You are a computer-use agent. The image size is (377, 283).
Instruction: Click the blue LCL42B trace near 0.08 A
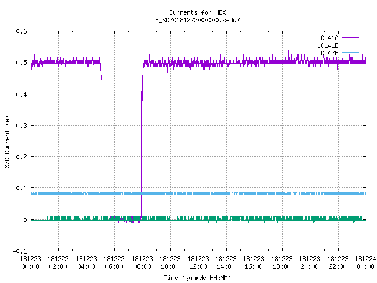point(199,193)
